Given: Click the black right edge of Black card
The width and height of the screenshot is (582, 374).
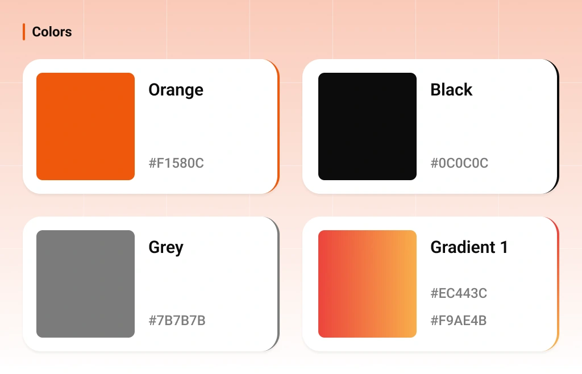Looking at the screenshot, I should (558, 127).
